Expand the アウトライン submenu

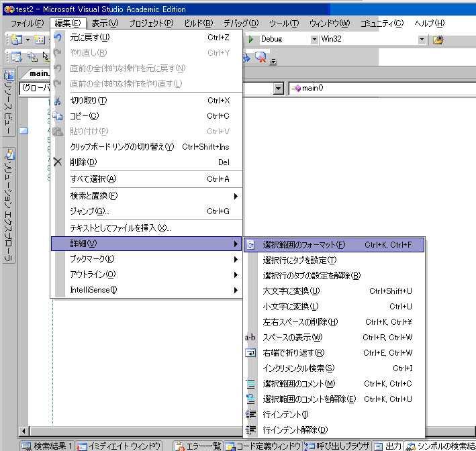click(x=146, y=274)
